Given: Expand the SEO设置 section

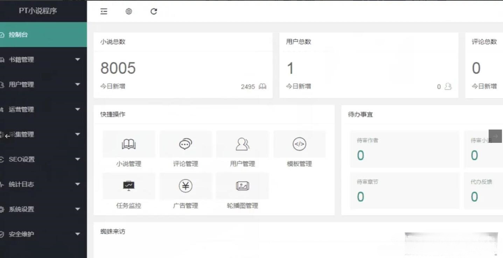Looking at the screenshot, I should tap(43, 159).
